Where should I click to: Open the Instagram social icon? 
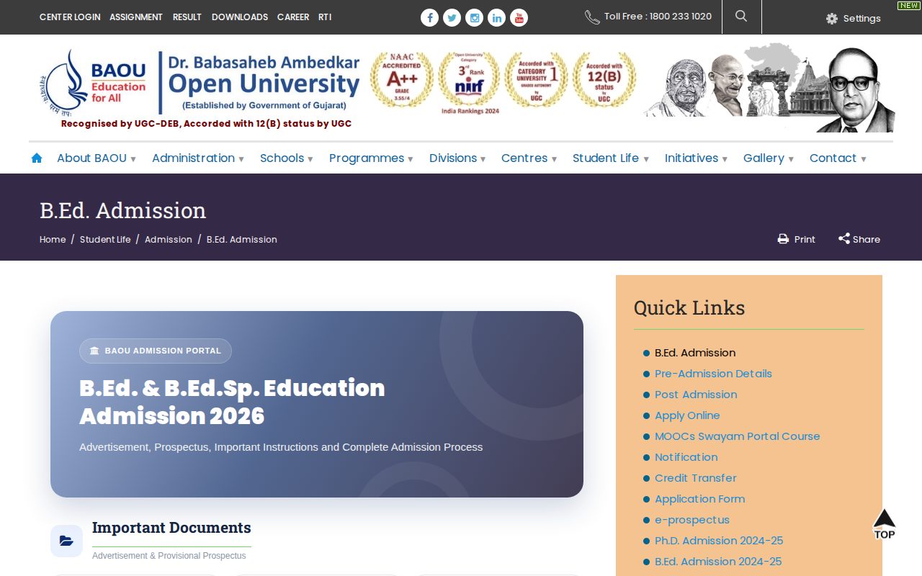click(x=474, y=18)
